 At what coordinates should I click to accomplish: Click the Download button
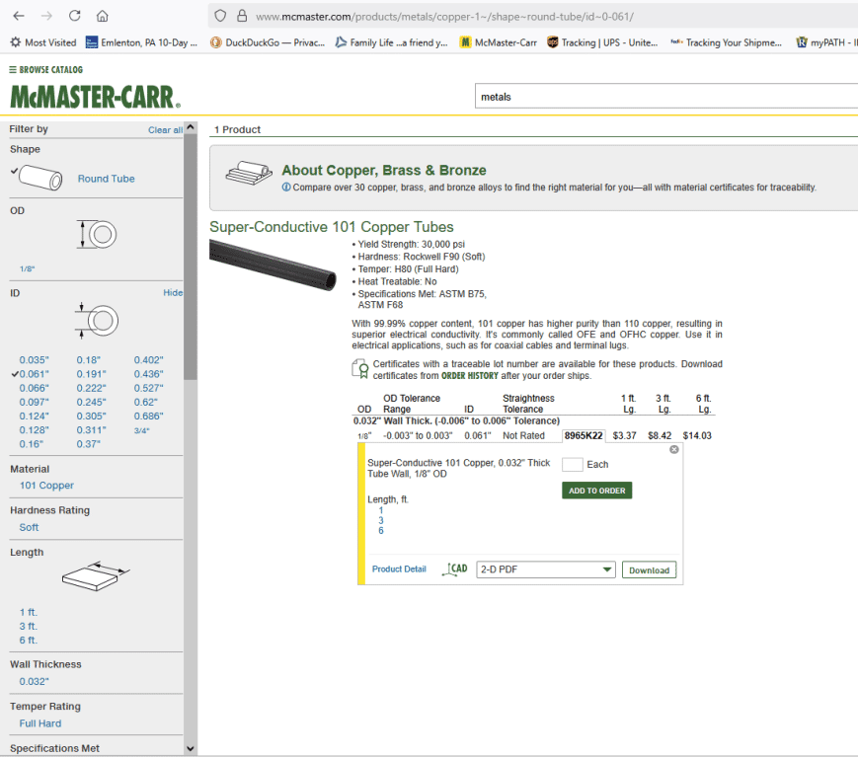(649, 569)
